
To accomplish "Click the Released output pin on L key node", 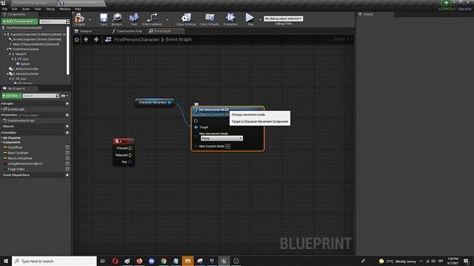I will tap(130, 155).
